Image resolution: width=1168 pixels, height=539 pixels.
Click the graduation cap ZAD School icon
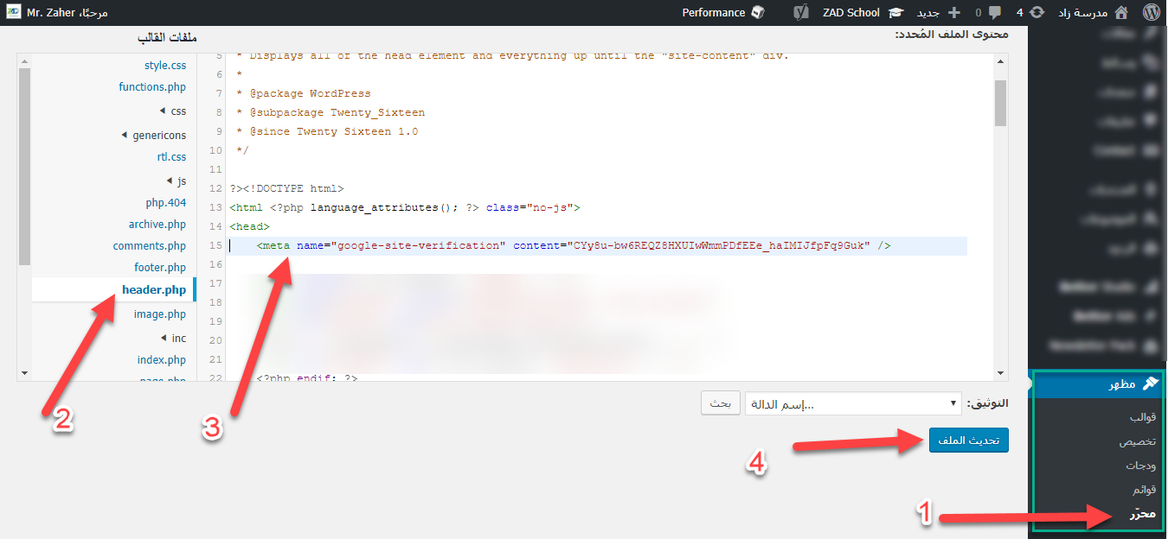pyautogui.click(x=895, y=12)
